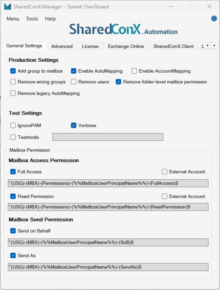This screenshot has height=290, width=220.
Task: Open the Help menu
Action: point(50,19)
